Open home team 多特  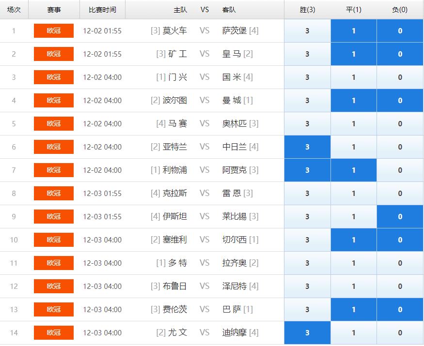point(178,263)
